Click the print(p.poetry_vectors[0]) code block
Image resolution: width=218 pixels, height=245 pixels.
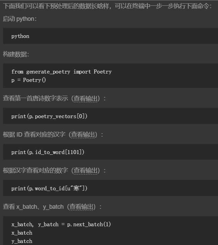pyautogui.click(x=111, y=116)
